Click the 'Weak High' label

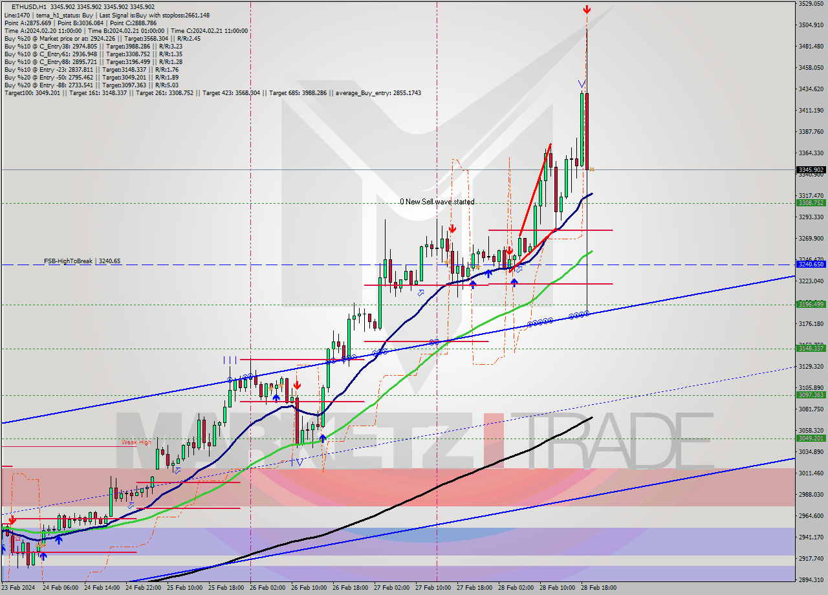(x=136, y=442)
